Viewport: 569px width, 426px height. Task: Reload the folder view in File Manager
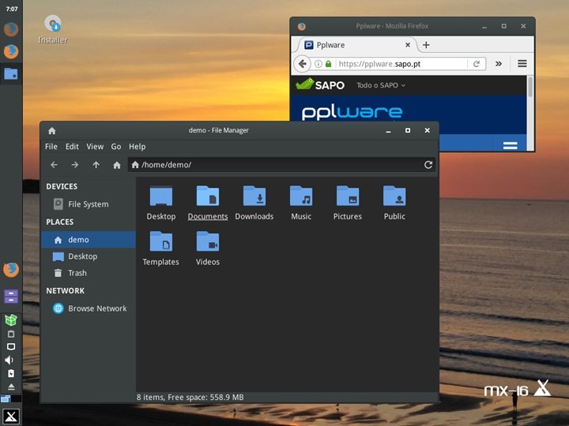point(428,165)
